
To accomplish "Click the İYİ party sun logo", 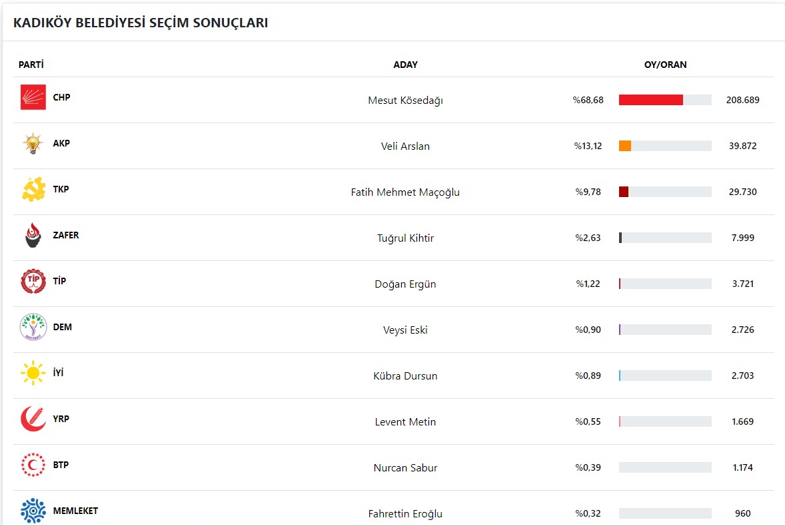I will [33, 373].
